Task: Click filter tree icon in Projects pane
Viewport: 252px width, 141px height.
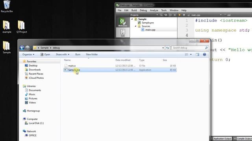Action: click(x=161, y=15)
